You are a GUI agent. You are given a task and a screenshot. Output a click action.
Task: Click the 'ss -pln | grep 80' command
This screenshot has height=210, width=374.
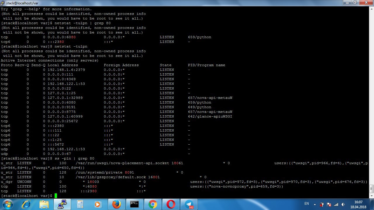(x=75, y=159)
